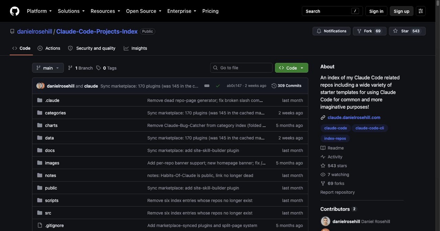Viewport: 440px width, 231px height.
Task: Click Claude-Code-Projects-Index repository name
Action: pyautogui.click(x=97, y=32)
